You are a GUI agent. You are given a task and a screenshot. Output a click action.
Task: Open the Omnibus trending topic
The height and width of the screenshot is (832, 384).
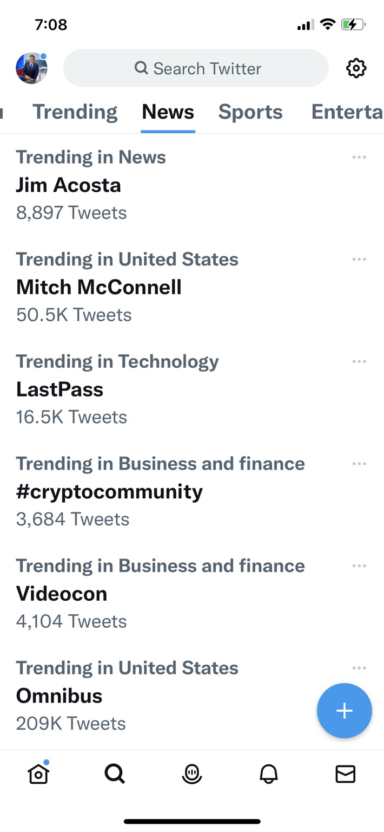point(59,696)
